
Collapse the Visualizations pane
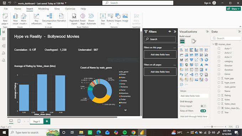(207, 32)
